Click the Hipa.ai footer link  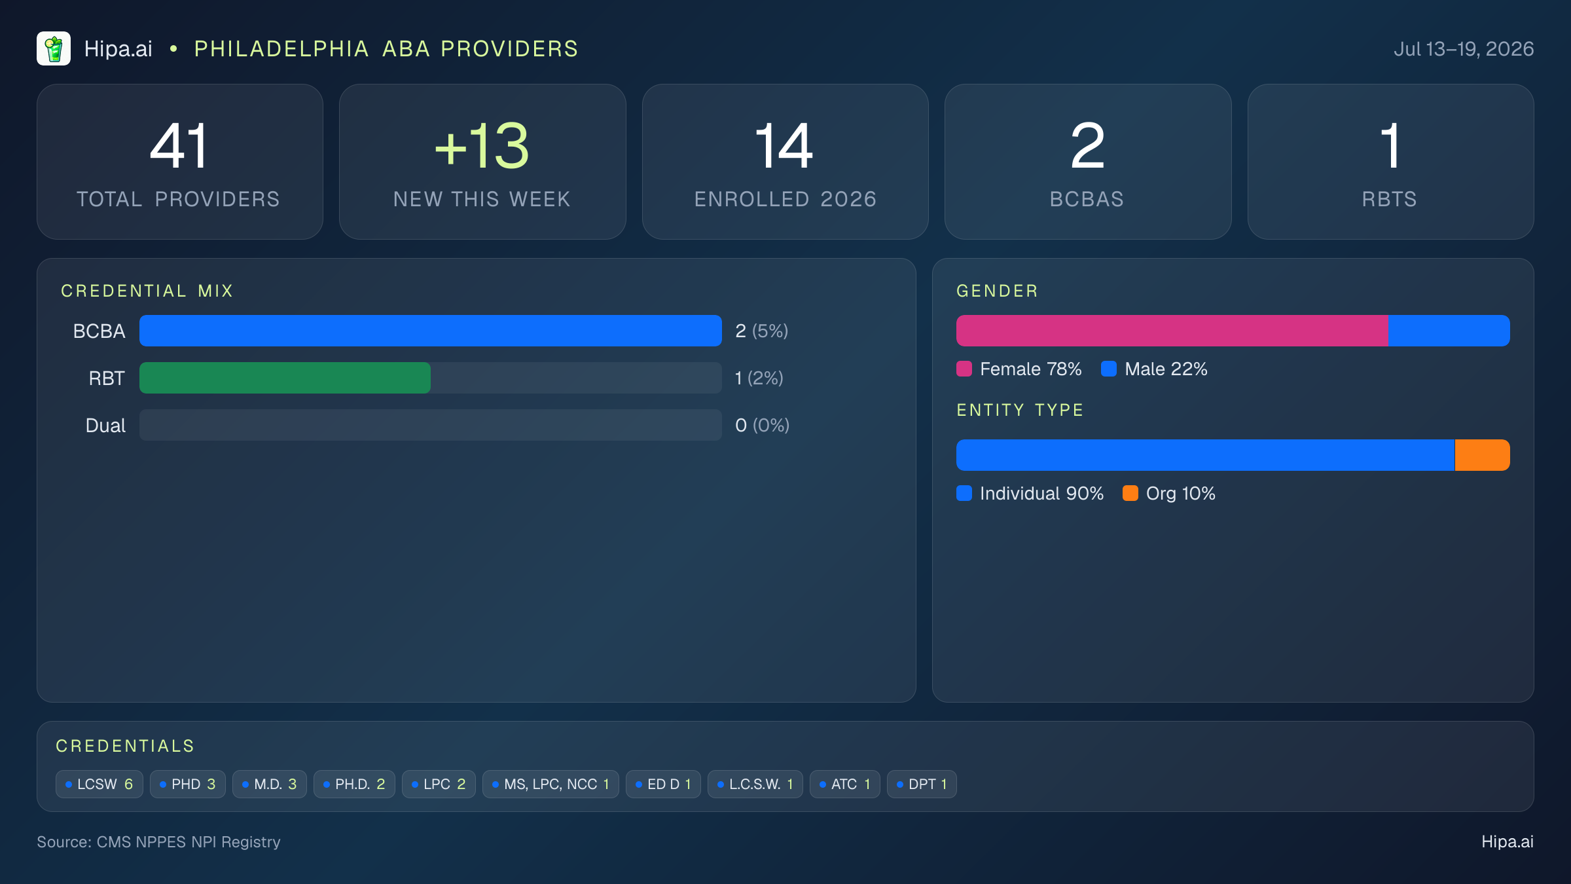tap(1508, 841)
